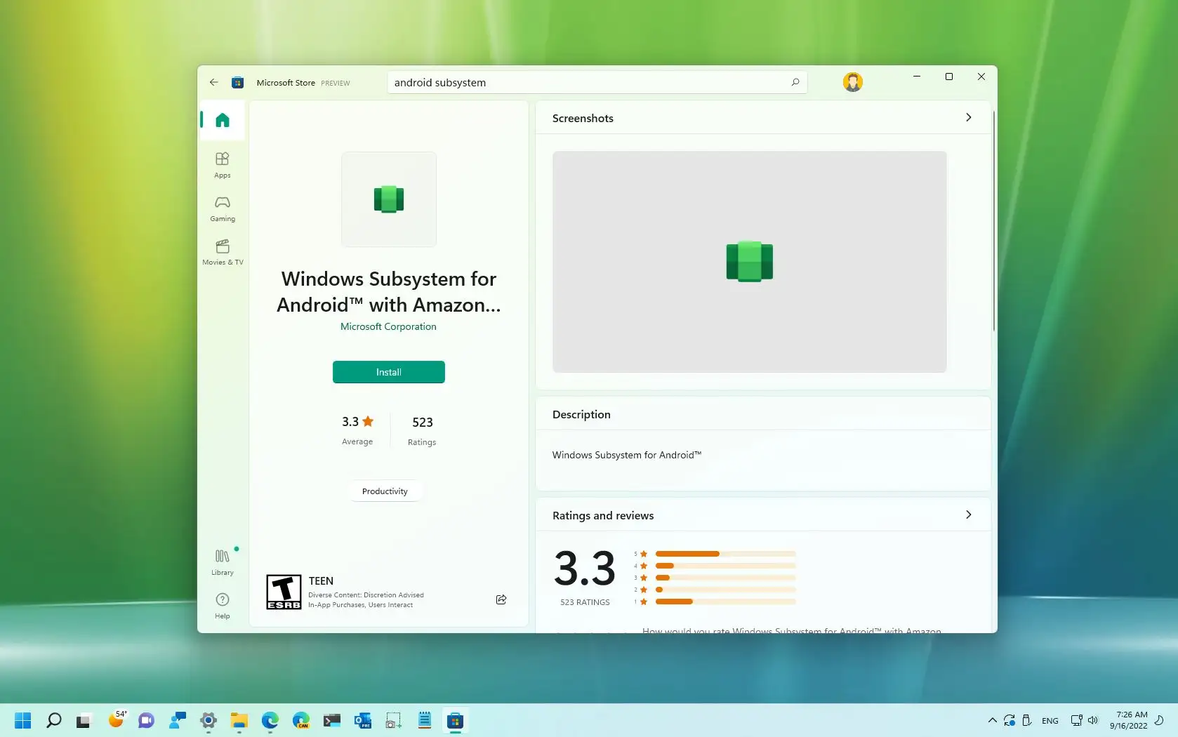Click the "Windows Subsystem for Android™" description text
The image size is (1178, 737).
(627, 455)
